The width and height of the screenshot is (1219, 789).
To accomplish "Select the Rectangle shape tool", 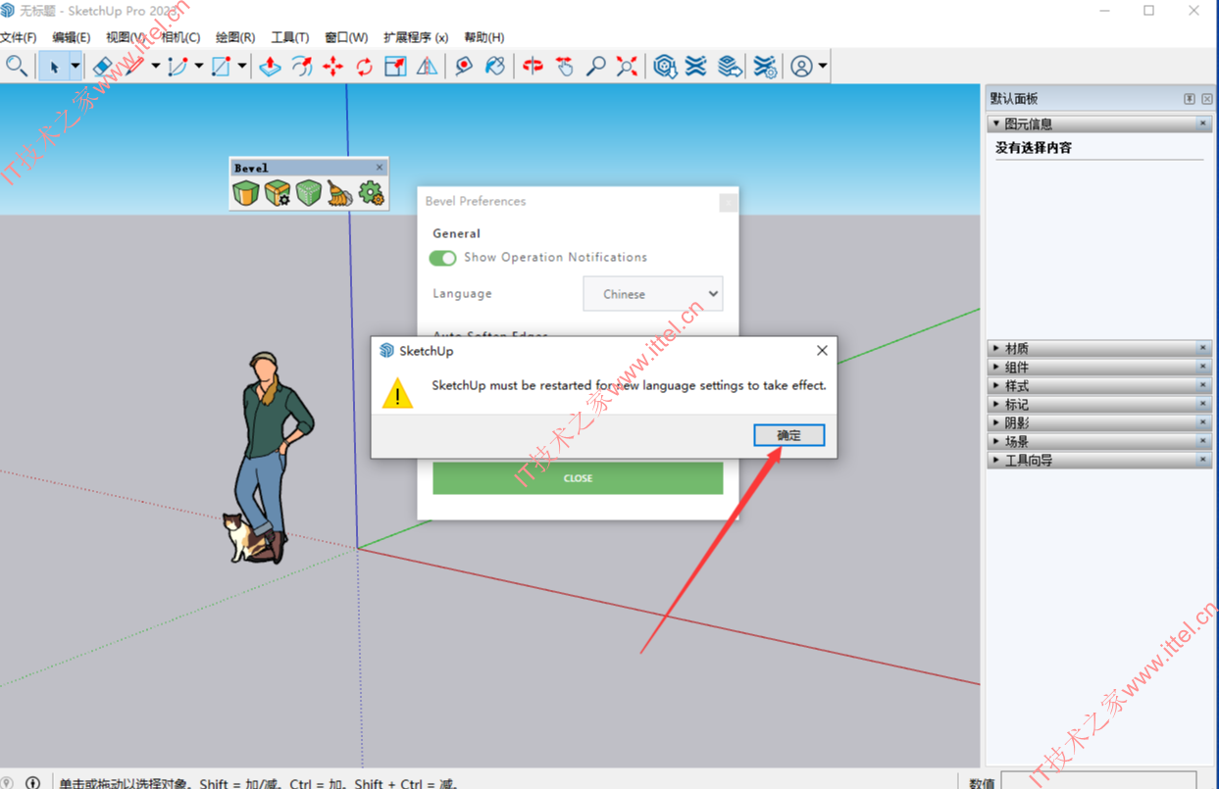I will 221,66.
